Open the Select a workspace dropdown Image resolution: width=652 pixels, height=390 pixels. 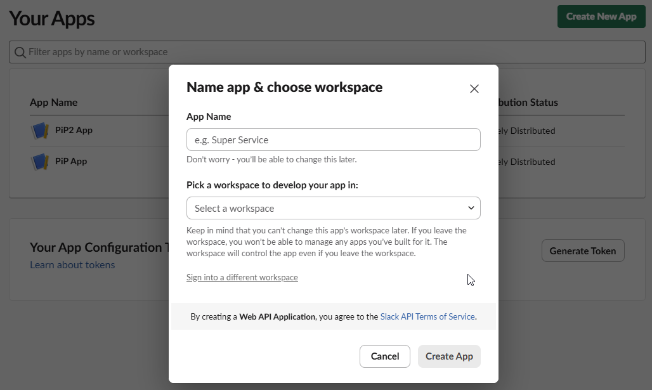(x=334, y=208)
